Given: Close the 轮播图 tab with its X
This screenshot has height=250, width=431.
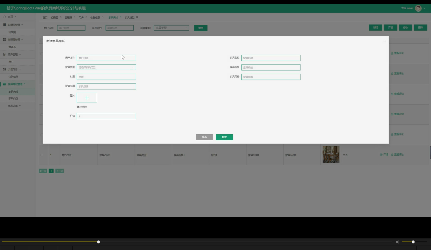Looking at the screenshot, I should click(x=61, y=17).
